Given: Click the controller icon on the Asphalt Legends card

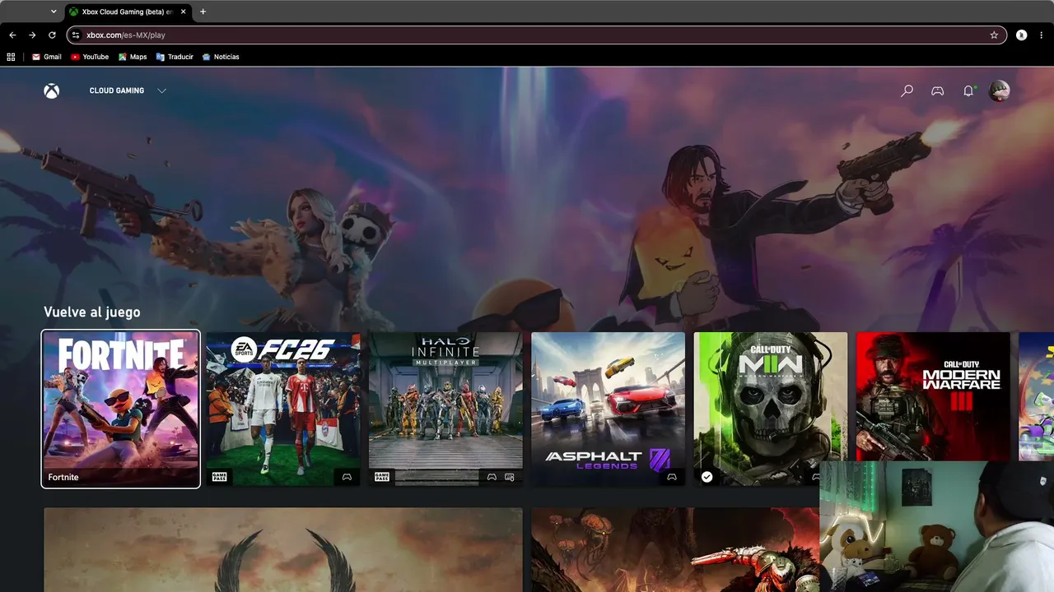Looking at the screenshot, I should coord(672,477).
